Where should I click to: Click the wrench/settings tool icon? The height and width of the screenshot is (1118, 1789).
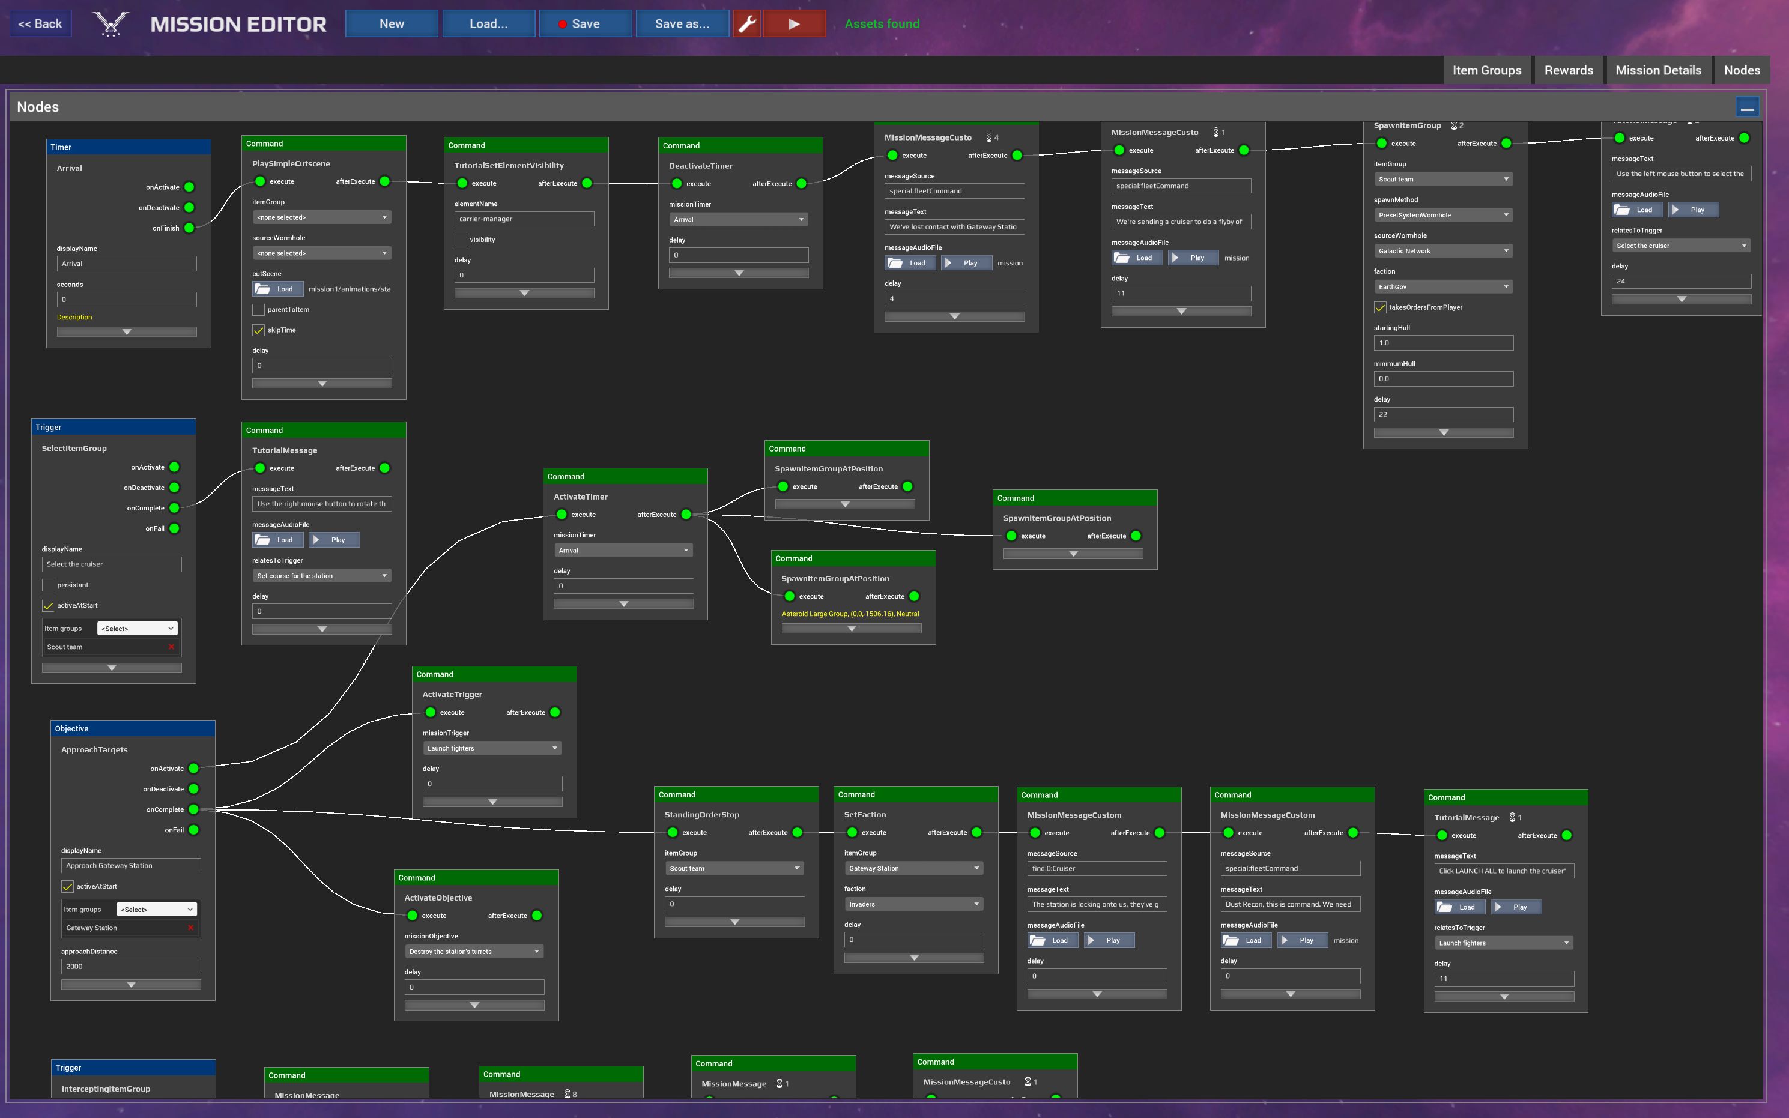[747, 23]
